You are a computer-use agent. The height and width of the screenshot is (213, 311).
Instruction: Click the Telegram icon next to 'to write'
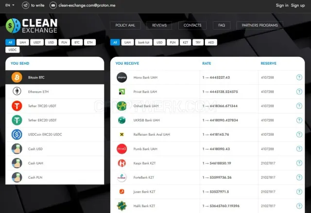coord(25,5)
